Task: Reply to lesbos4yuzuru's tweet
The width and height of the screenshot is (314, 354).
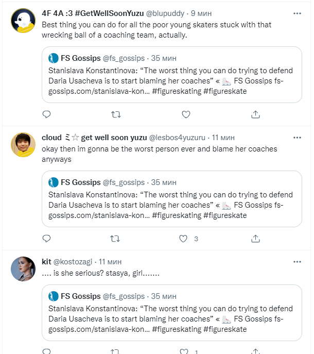Action: tap(46, 239)
